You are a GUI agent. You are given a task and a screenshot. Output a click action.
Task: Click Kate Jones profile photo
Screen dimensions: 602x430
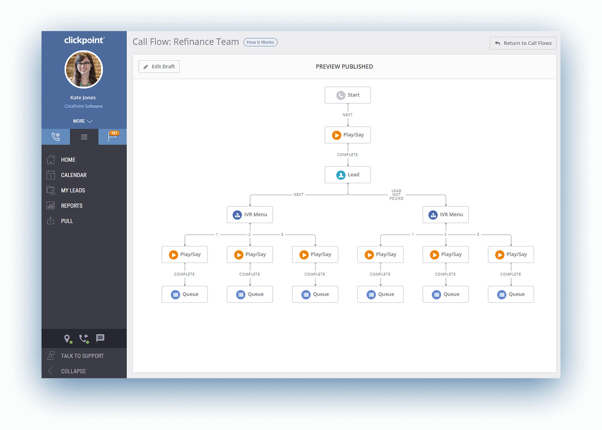[84, 70]
